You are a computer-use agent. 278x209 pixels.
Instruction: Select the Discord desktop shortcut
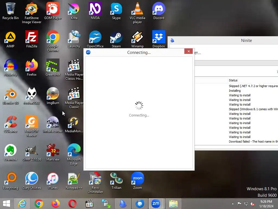tap(159, 11)
